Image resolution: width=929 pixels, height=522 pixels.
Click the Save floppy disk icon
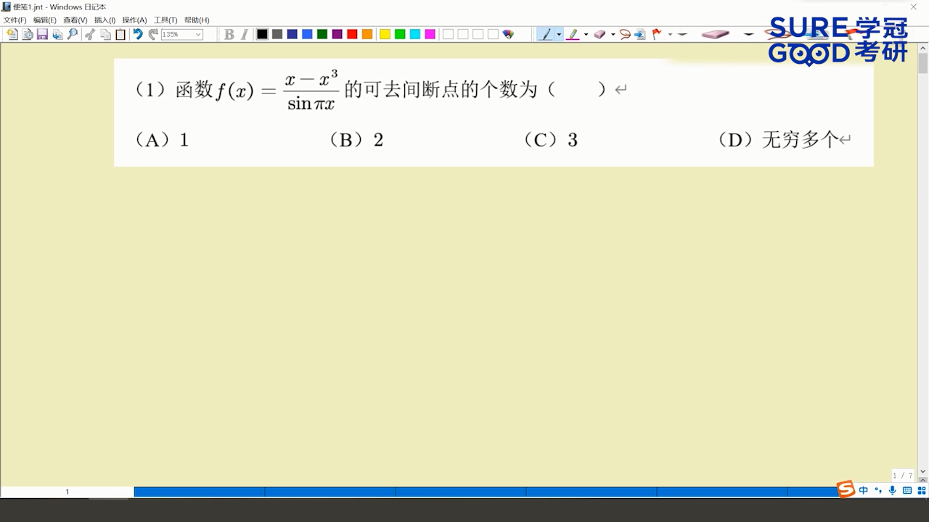tap(42, 34)
